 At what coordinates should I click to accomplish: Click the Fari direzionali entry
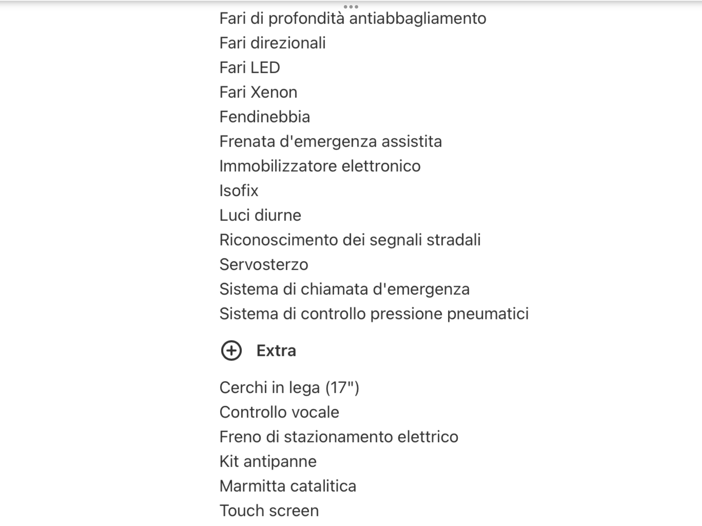point(273,43)
